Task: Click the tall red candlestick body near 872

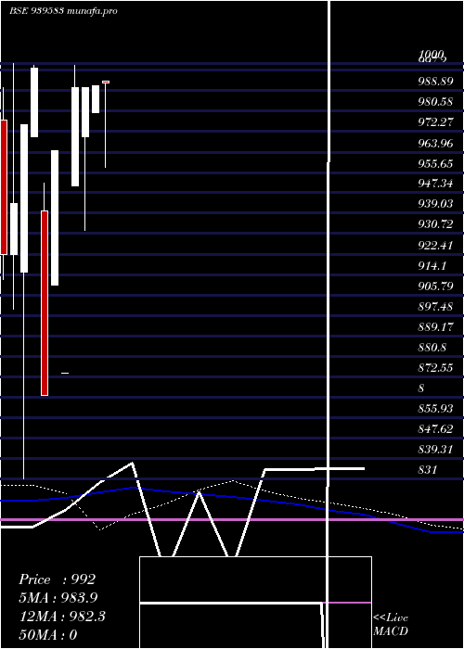Action: [x=45, y=303]
